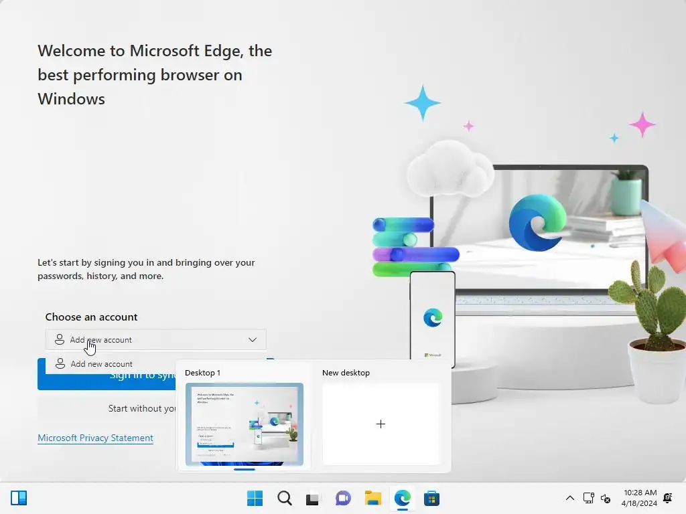Viewport: 686px width, 514px height.
Task: Open File Explorer from taskbar
Action: click(x=372, y=498)
